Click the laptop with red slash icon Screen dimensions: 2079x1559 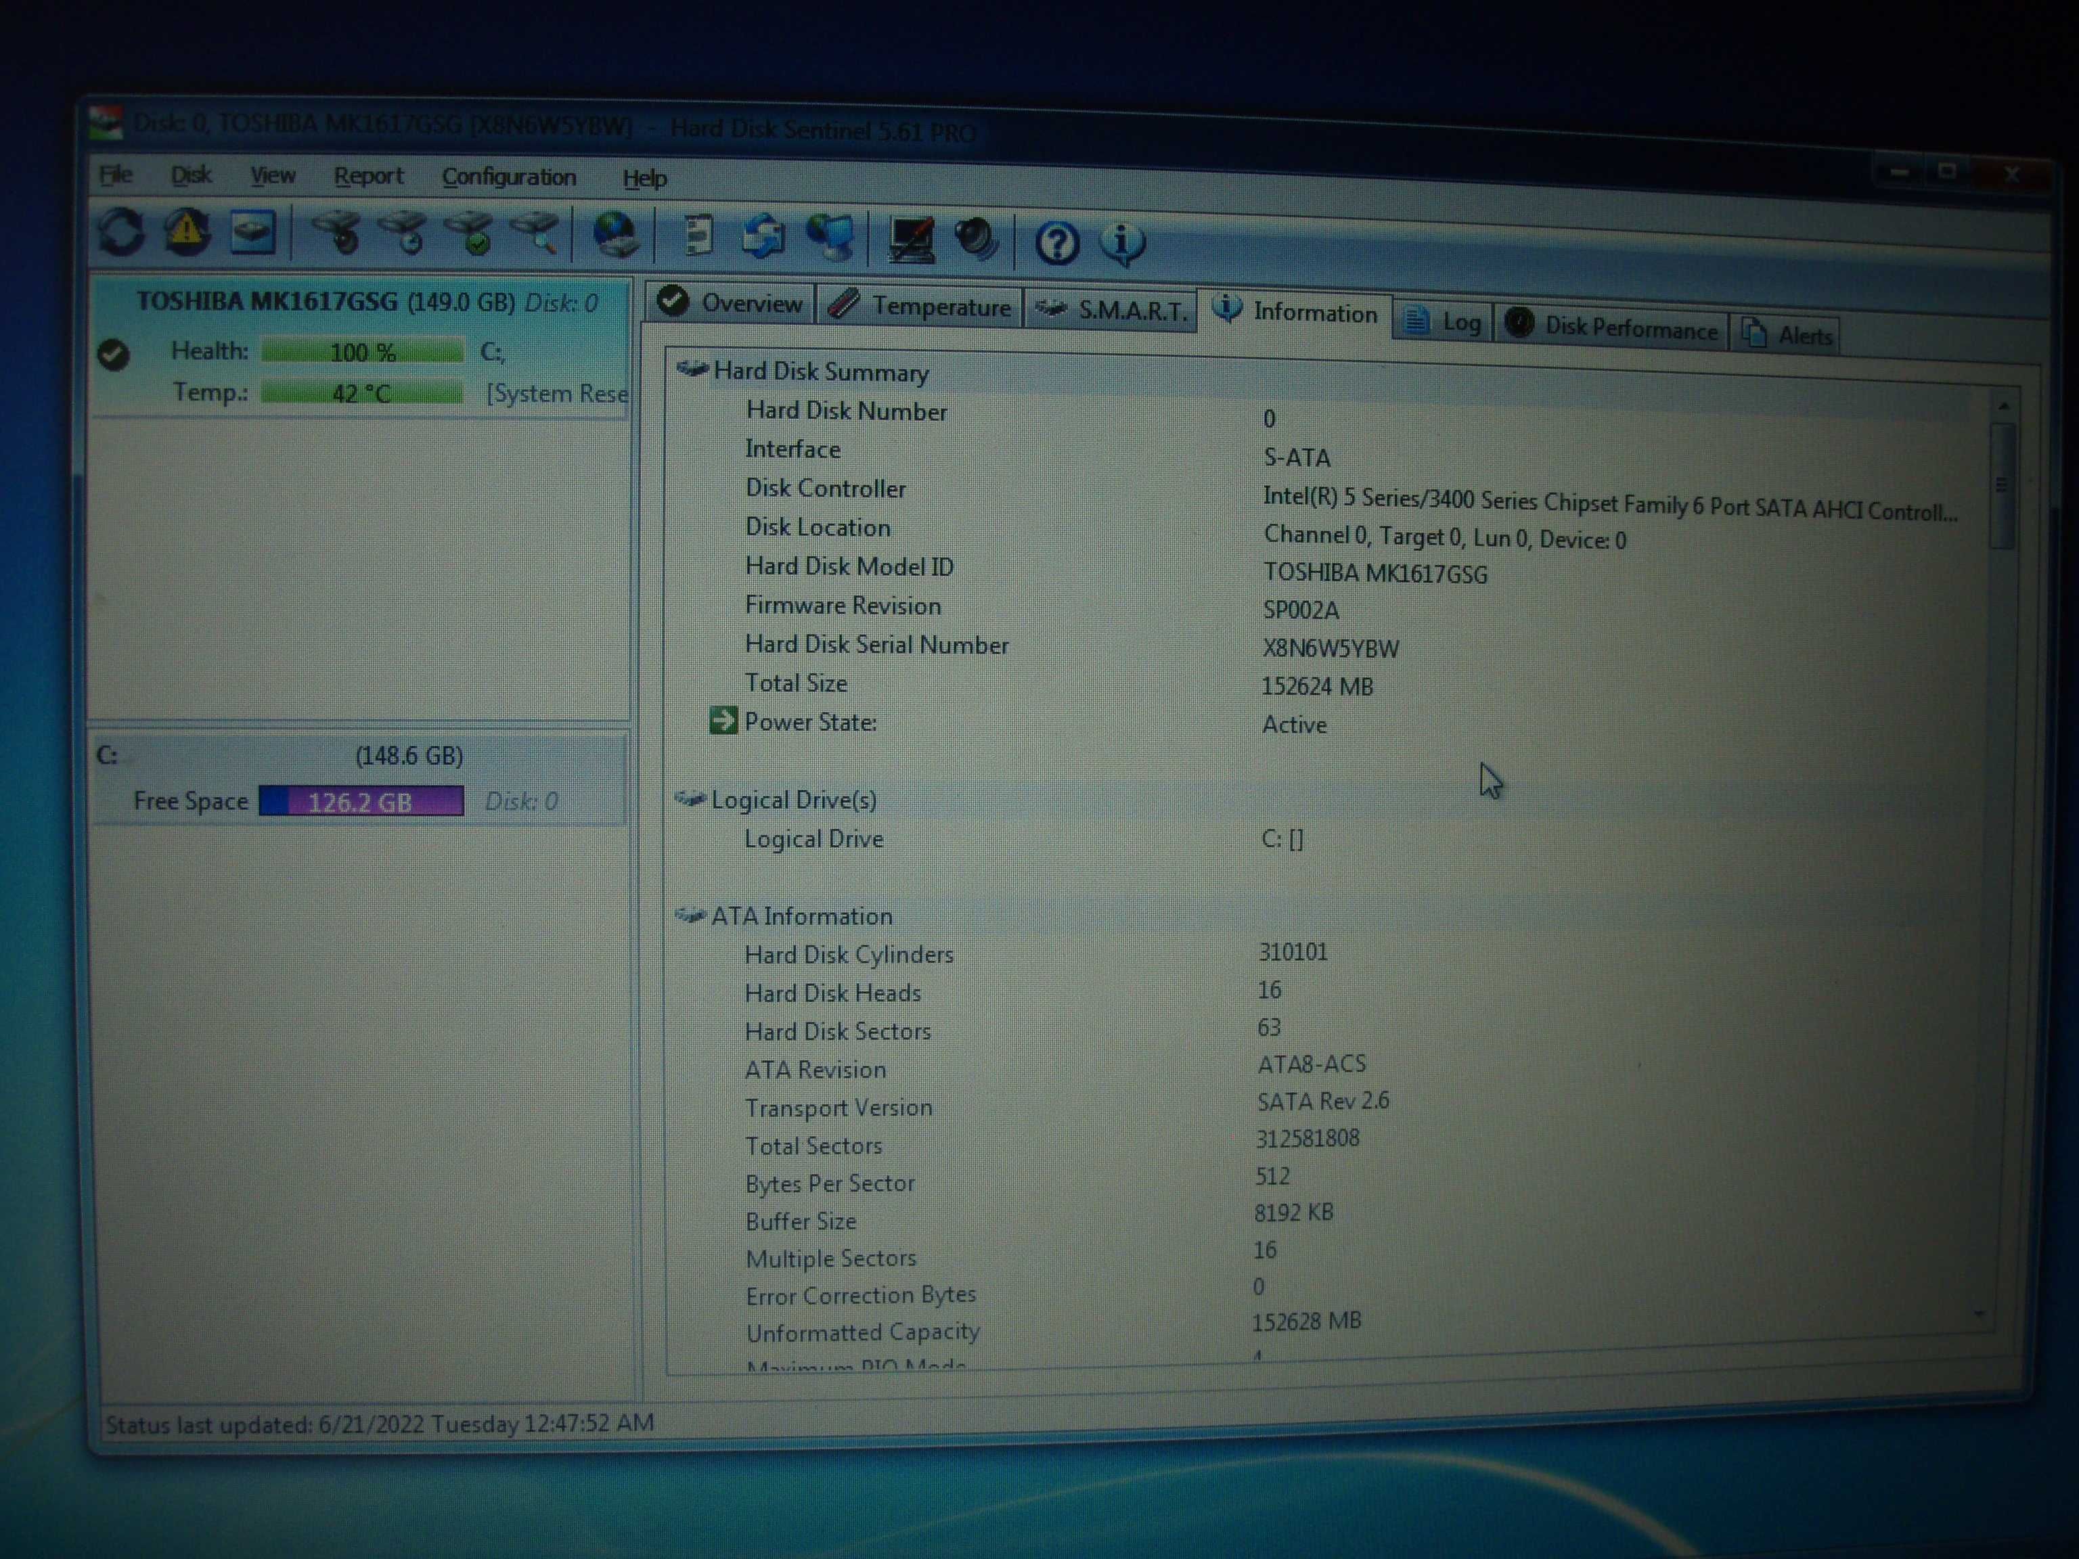(x=912, y=241)
